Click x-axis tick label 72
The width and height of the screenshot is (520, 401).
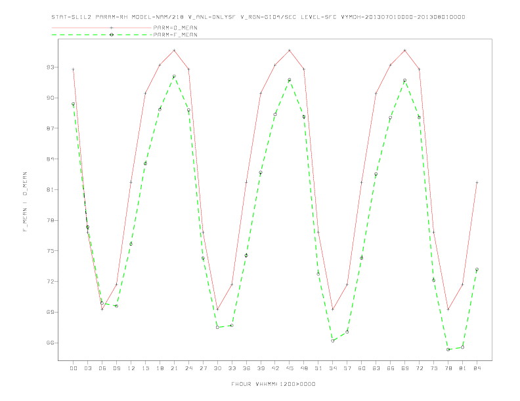point(420,368)
